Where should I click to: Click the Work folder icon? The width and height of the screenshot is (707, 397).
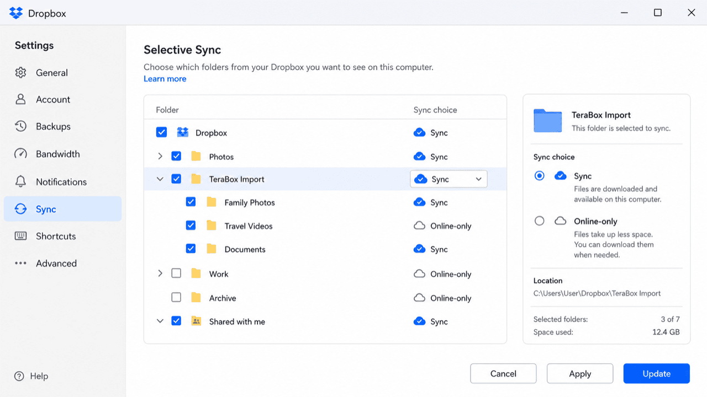(x=196, y=273)
